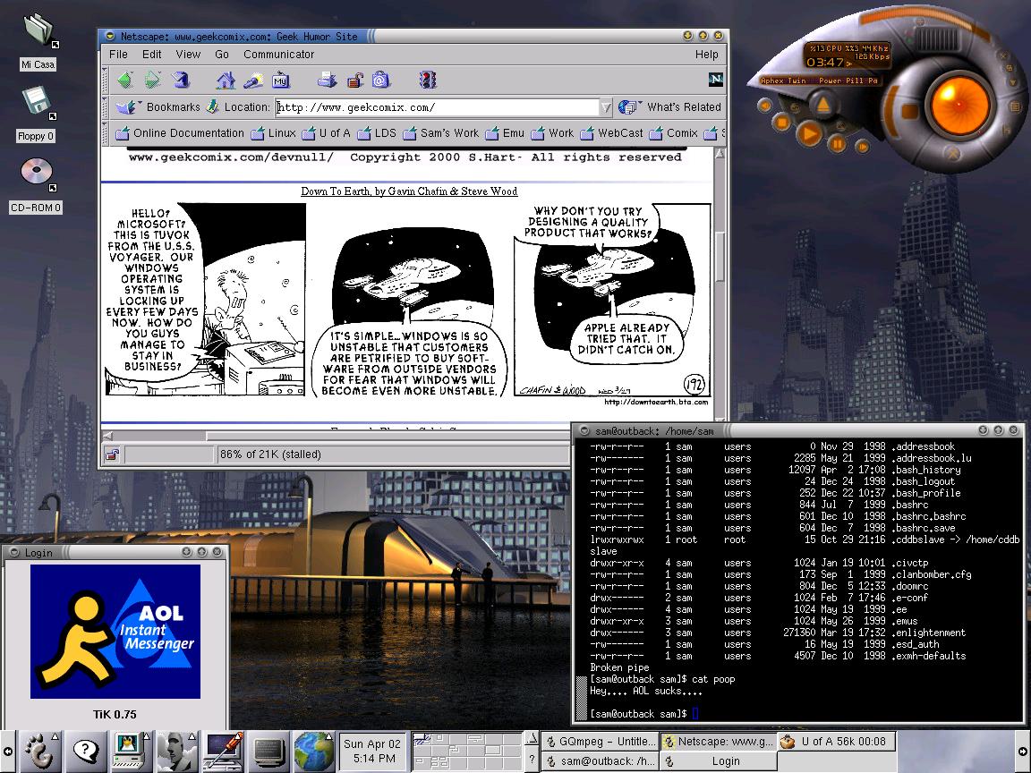Click the page proxy icon beside Location

(x=212, y=106)
